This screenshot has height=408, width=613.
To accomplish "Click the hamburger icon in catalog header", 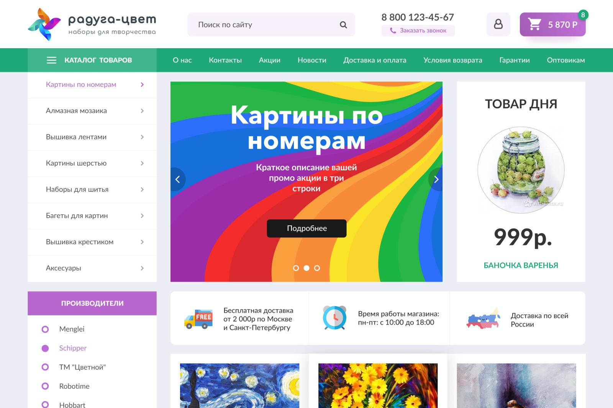I will coord(51,60).
